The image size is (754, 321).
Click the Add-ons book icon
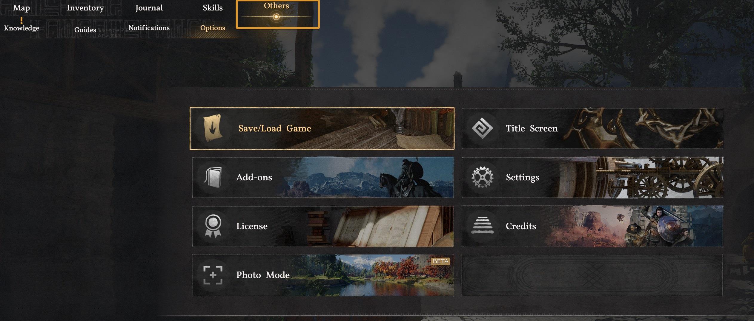213,177
